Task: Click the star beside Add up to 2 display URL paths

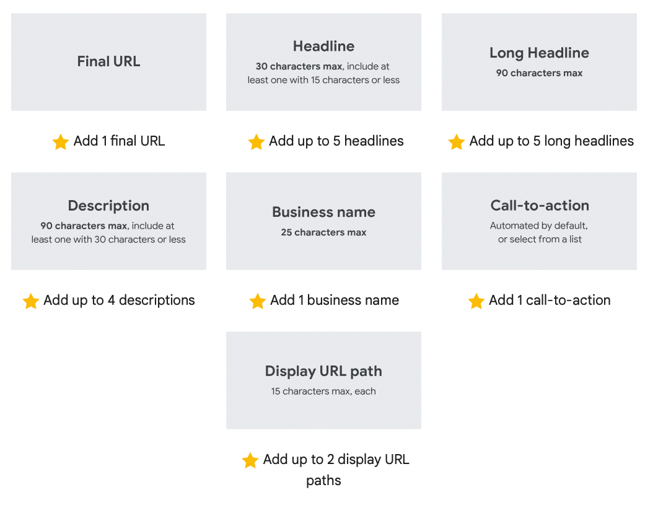Action: click(250, 460)
